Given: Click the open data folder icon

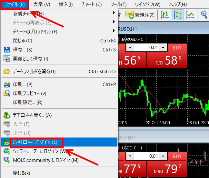Looking at the screenshot, I should tap(7, 72).
